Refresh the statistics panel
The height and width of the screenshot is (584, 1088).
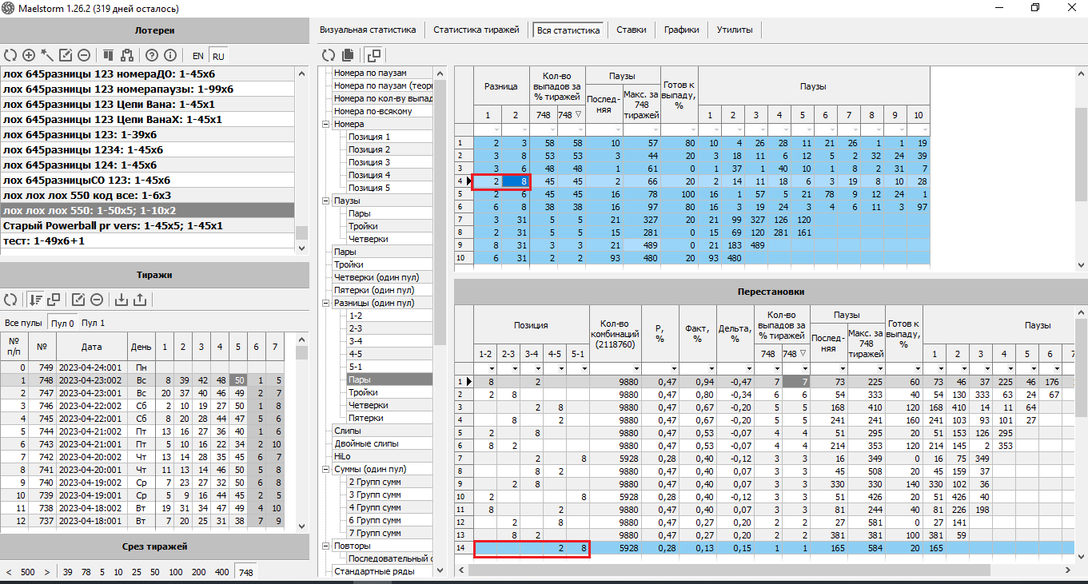point(329,55)
